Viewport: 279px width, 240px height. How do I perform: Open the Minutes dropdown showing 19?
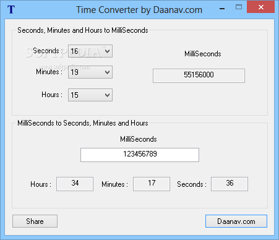point(90,72)
